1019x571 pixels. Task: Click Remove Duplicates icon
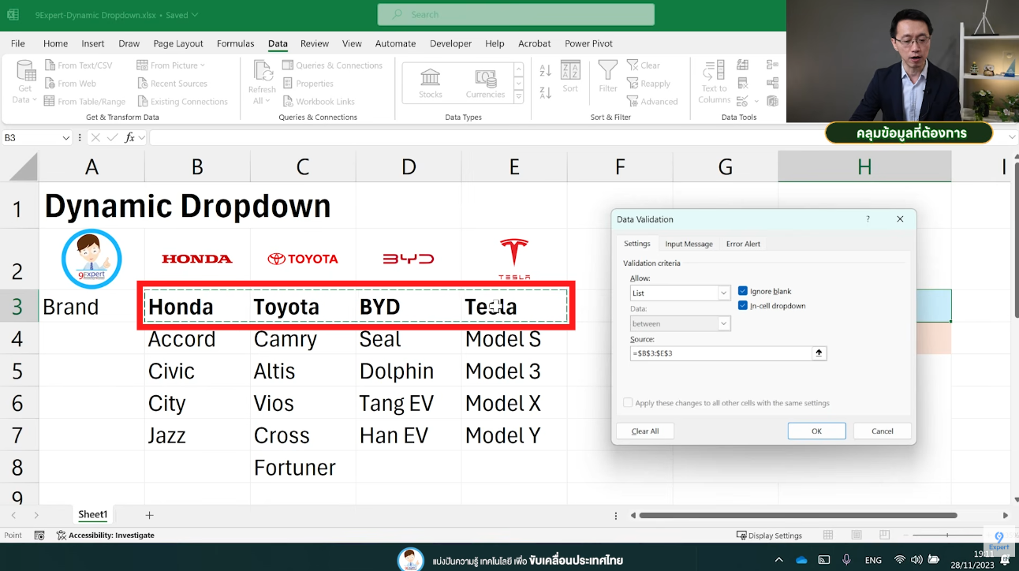(x=742, y=84)
